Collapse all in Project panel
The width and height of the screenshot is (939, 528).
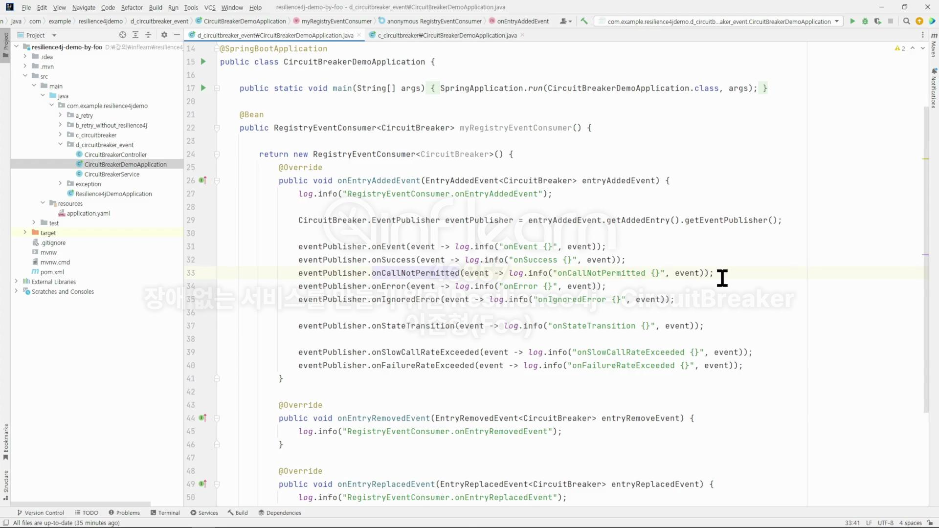pyautogui.click(x=148, y=35)
